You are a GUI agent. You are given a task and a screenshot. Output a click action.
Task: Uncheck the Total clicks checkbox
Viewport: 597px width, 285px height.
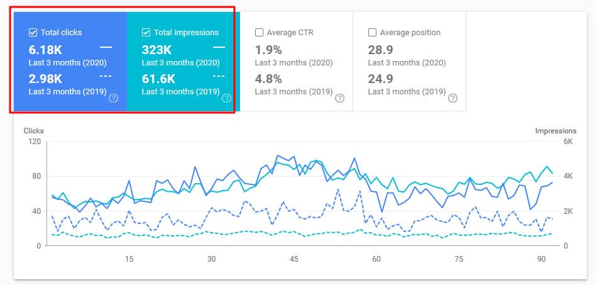(33, 32)
